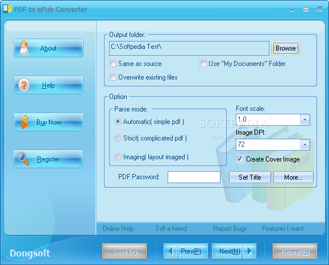The width and height of the screenshot is (329, 265).
Task: Click the Dongsoft logo text
Action: point(30,253)
